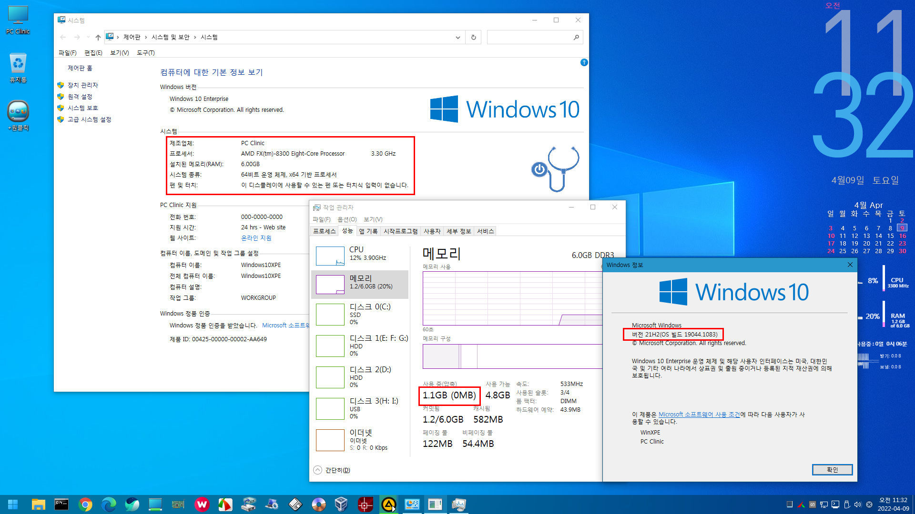Screen dimensions: 915x514
Task: Collapse Task Manager with 간단히 chevron
Action: (318, 470)
